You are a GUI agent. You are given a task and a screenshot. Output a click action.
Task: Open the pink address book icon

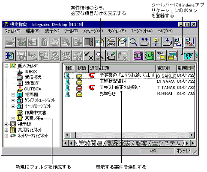(x=138, y=55)
